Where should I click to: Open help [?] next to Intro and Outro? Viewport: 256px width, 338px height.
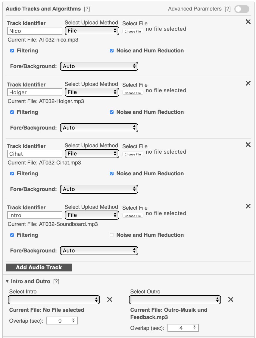click(x=56, y=281)
